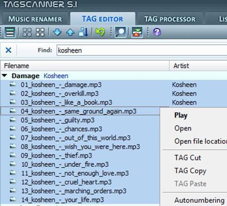Select Autonumbering in context menu
Viewport: 227px width, 206px height.
tap(199, 200)
